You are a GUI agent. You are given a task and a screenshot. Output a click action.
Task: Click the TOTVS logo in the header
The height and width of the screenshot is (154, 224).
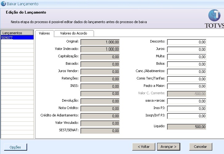click(214, 19)
